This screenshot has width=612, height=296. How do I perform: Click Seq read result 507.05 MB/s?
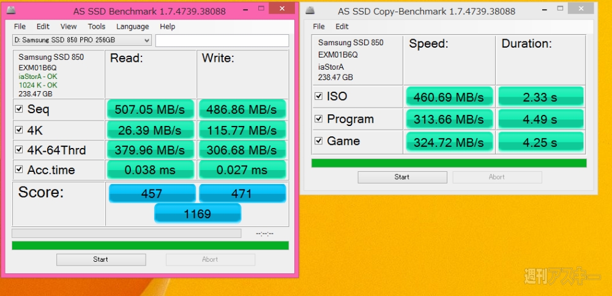pyautogui.click(x=151, y=109)
